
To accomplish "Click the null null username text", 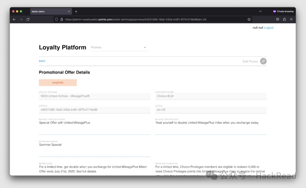I will pyautogui.click(x=258, y=28).
